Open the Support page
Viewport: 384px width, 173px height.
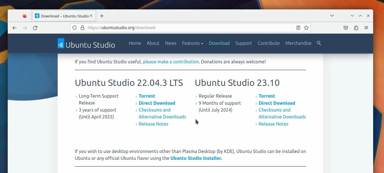[x=244, y=43]
